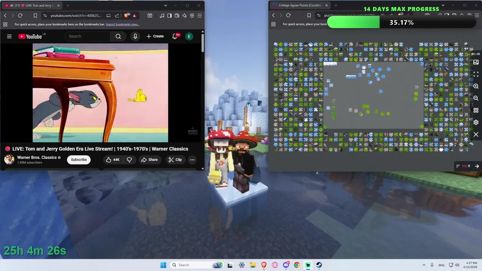The image size is (482, 271).
Task: Close the Tom and Jerry tab
Action: pos(58,5)
